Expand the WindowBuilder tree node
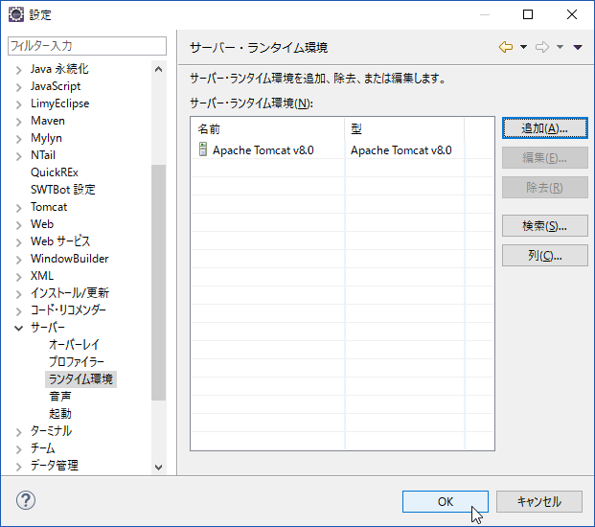 [x=18, y=260]
